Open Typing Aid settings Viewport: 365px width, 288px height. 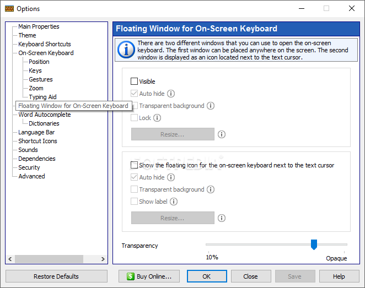[x=42, y=97]
